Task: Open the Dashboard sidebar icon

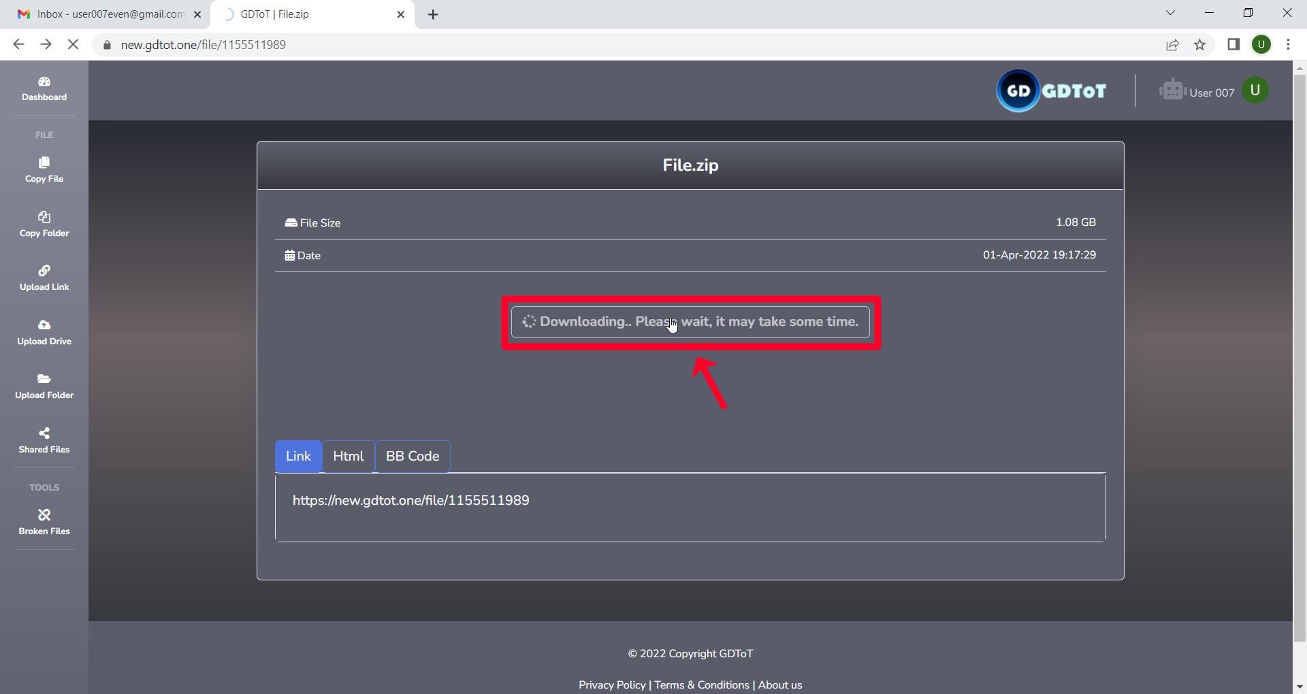Action: point(44,88)
